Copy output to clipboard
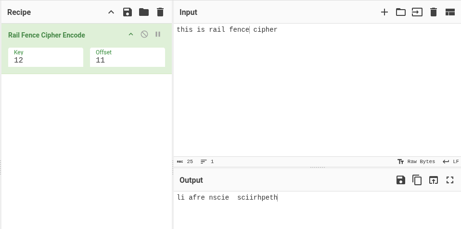The height and width of the screenshot is (229, 461). pyautogui.click(x=417, y=180)
